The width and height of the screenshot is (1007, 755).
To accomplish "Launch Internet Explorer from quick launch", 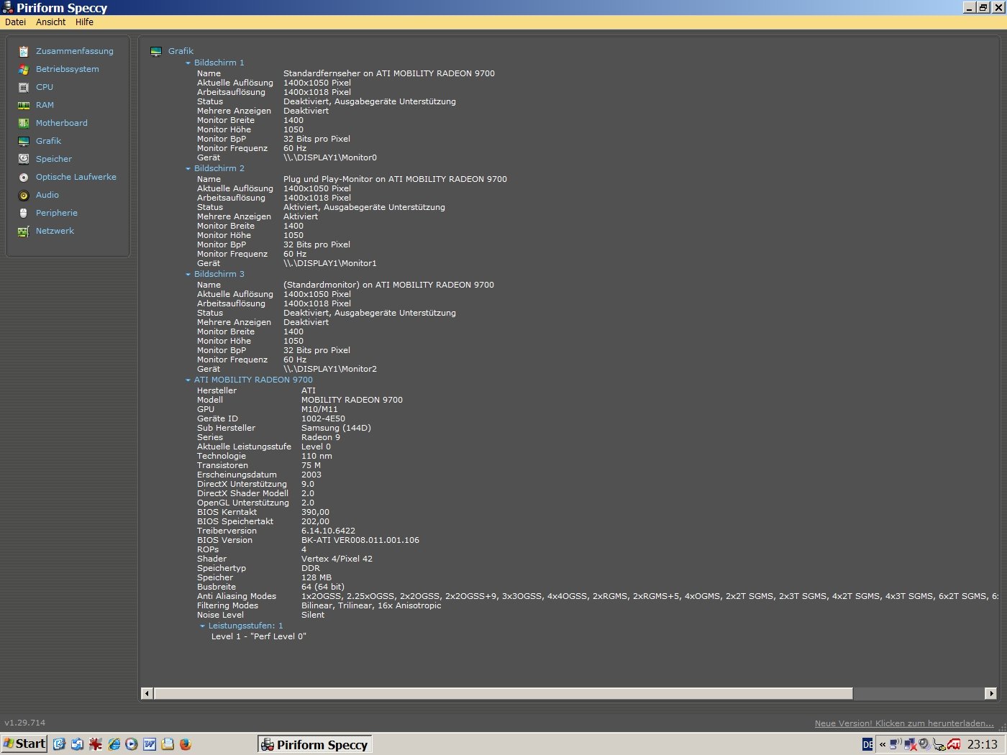I will [x=114, y=744].
